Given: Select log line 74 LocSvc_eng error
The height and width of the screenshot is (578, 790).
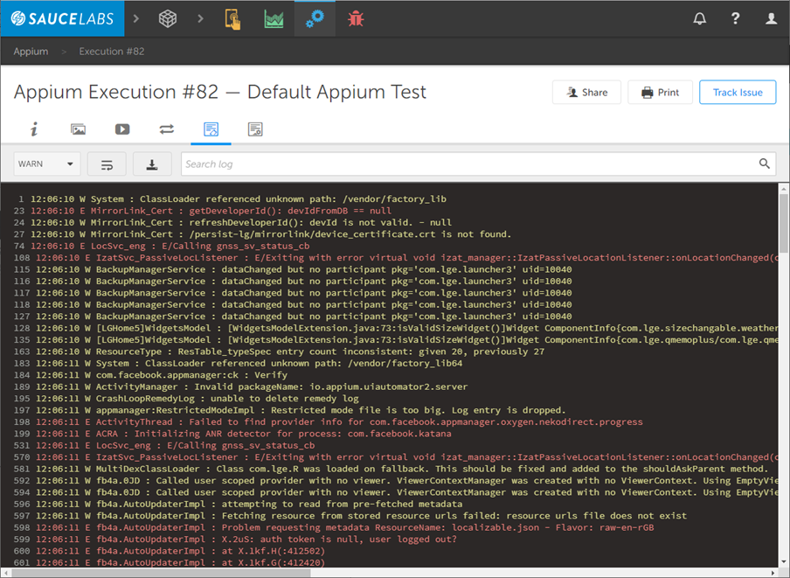Looking at the screenshot, I should click(x=162, y=246).
